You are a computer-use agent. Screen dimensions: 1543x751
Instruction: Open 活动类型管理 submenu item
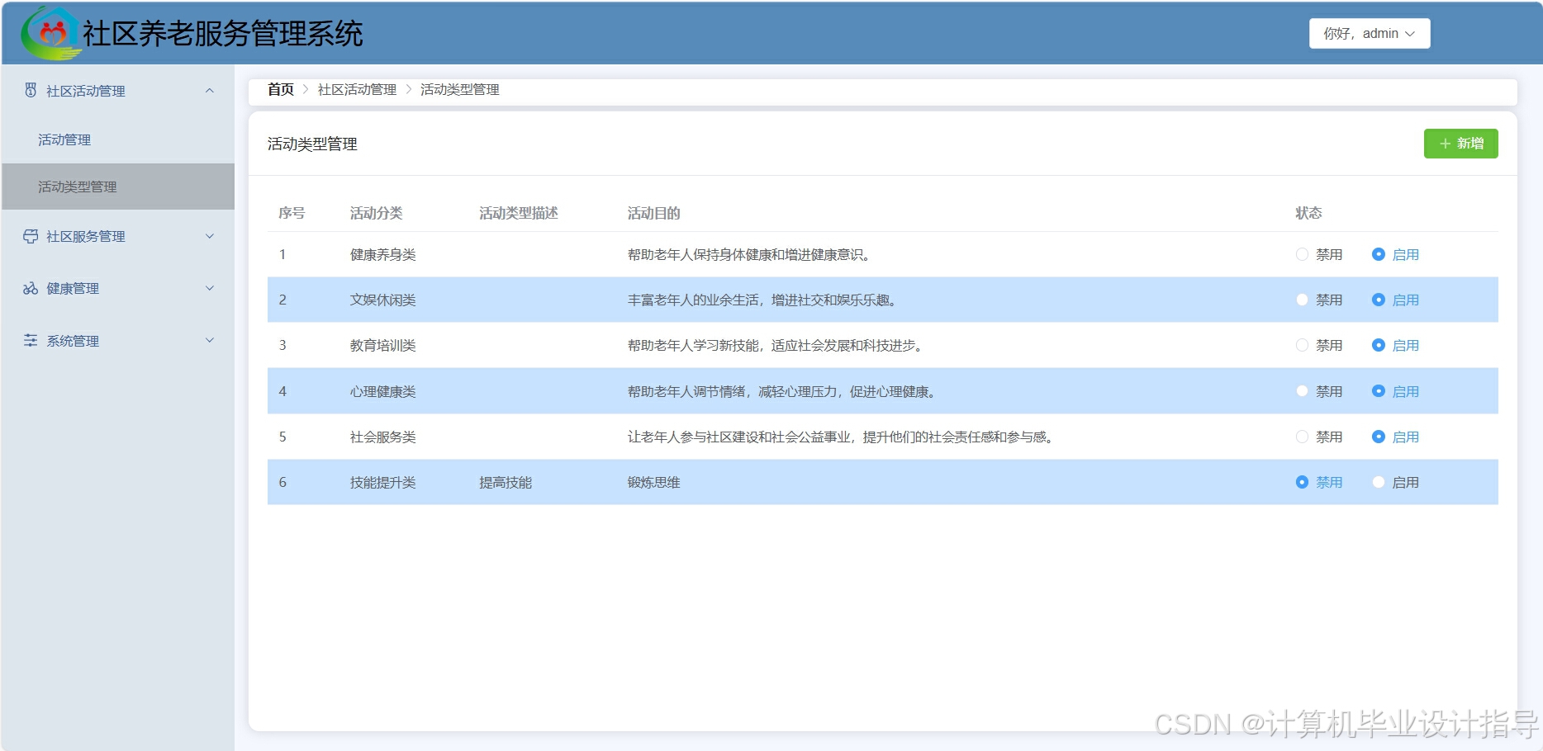[118, 187]
